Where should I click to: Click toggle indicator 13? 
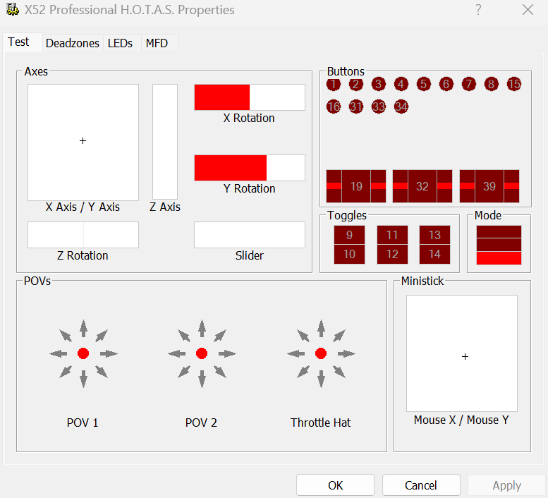(434, 235)
